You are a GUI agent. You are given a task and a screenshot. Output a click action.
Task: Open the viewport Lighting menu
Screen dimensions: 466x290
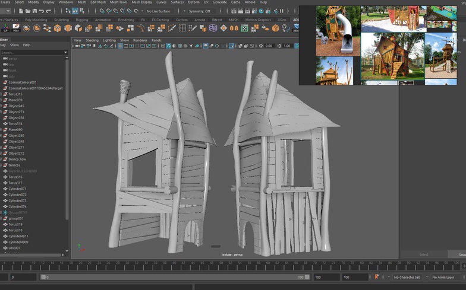click(x=109, y=40)
